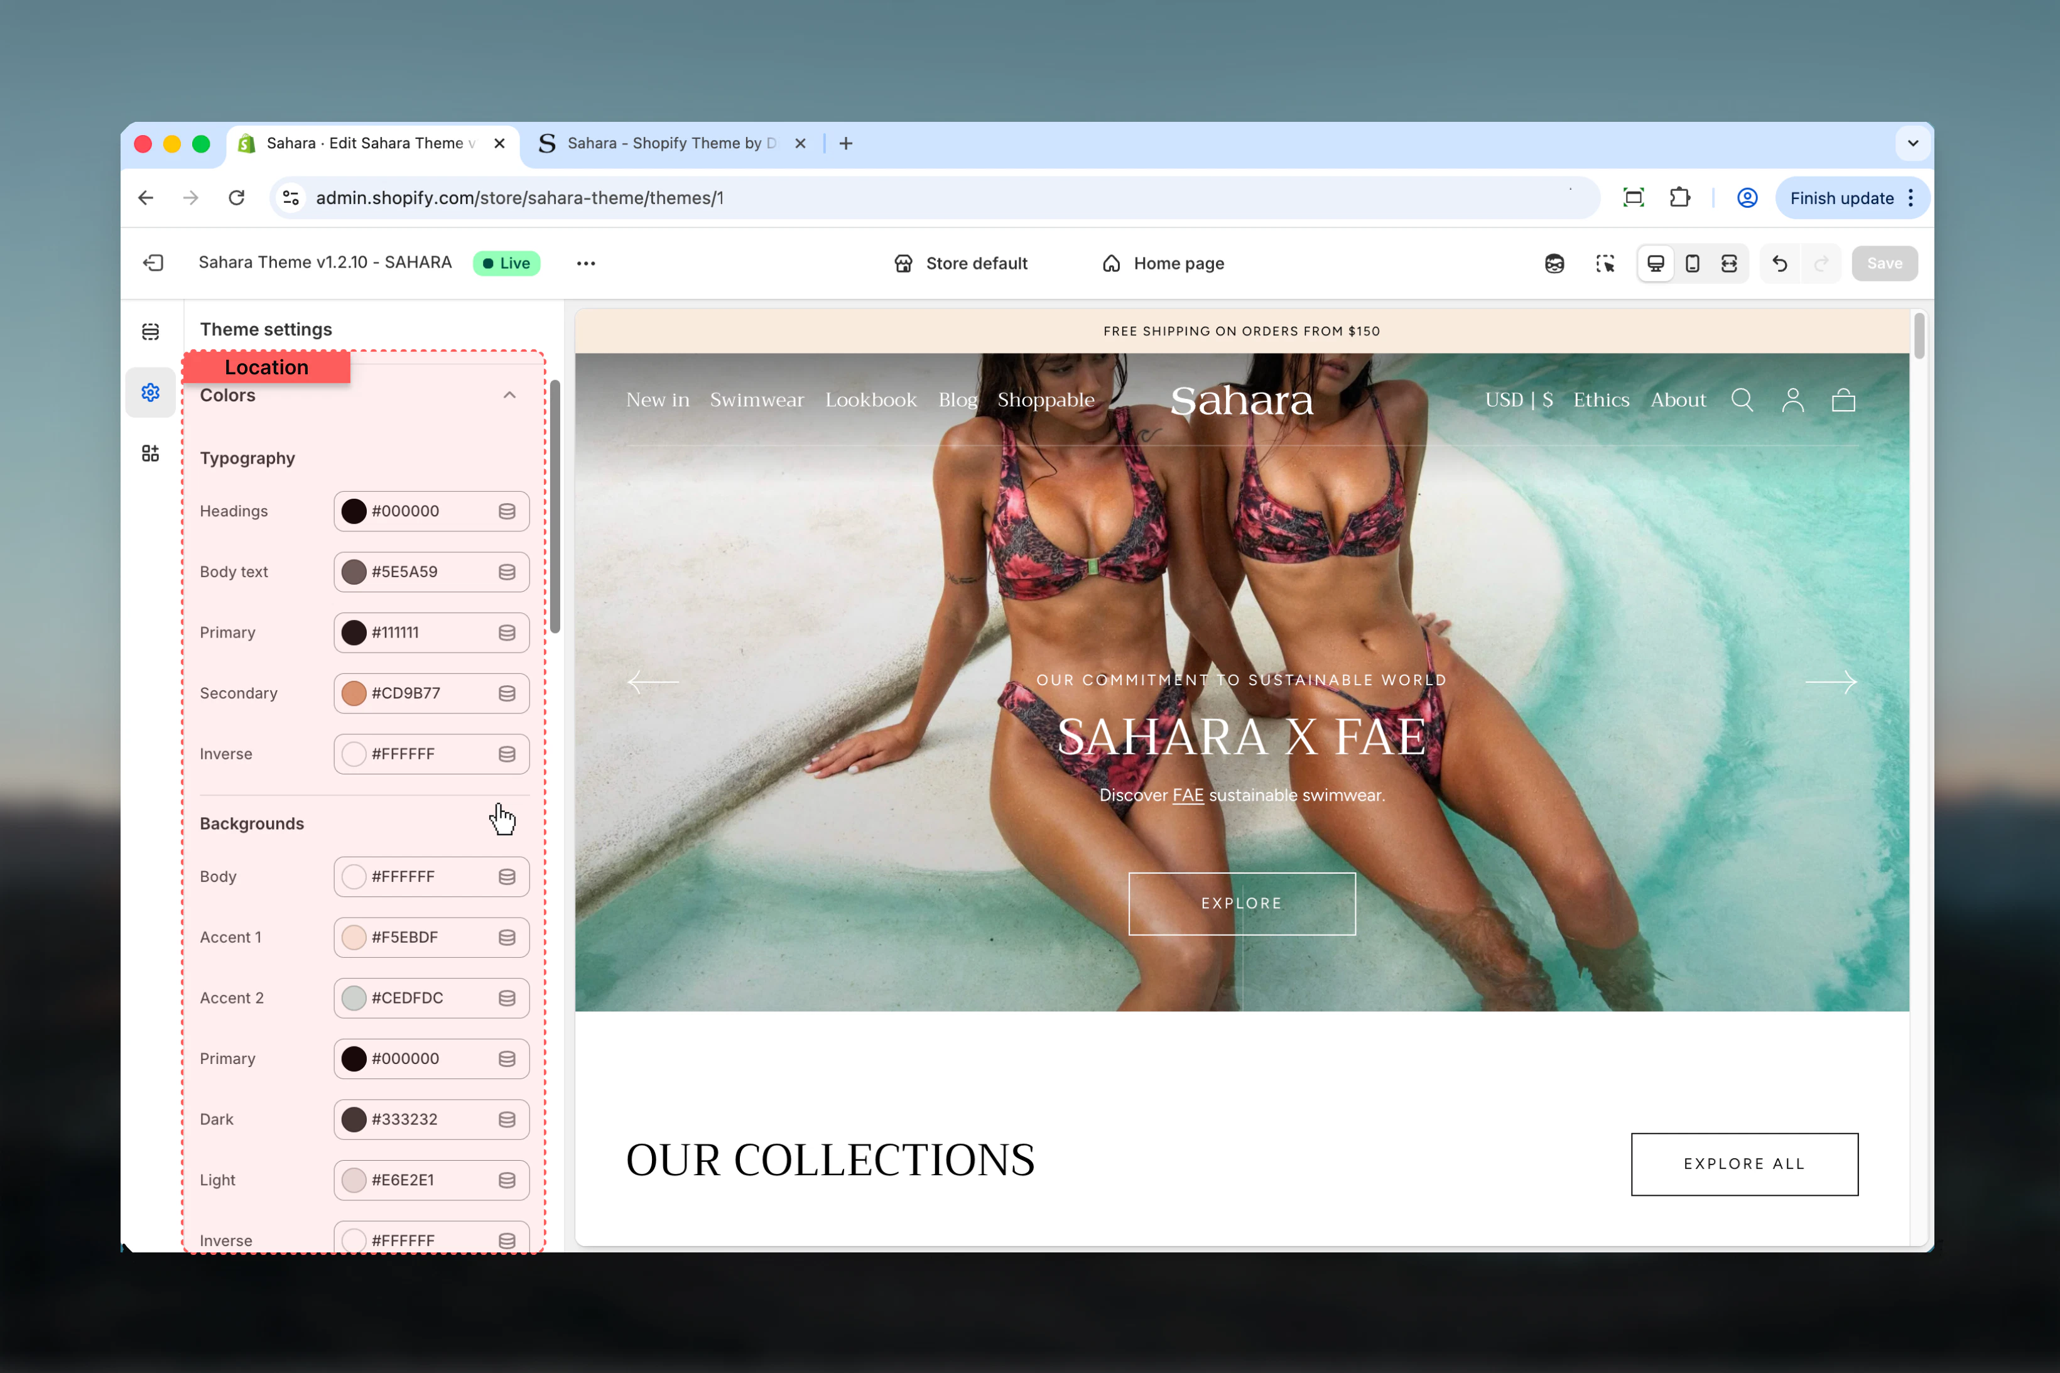The width and height of the screenshot is (2060, 1373).
Task: Switch to fullscreen preview mode
Action: (x=1729, y=264)
